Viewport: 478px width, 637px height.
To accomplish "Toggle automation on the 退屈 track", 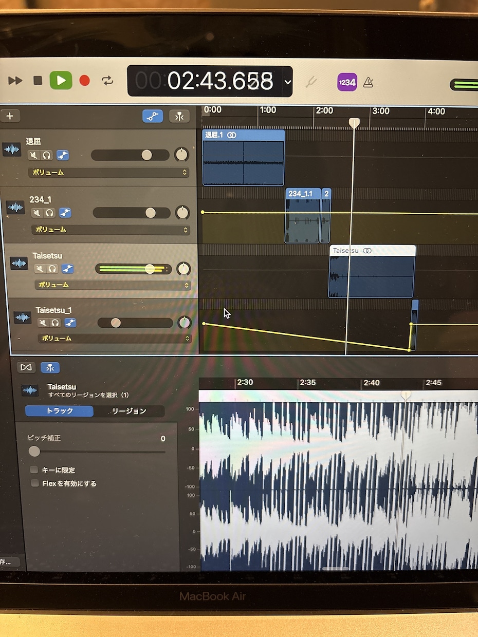I will [62, 155].
